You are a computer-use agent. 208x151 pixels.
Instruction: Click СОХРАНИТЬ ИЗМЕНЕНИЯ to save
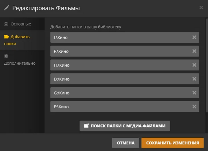pyautogui.click(x=172, y=143)
